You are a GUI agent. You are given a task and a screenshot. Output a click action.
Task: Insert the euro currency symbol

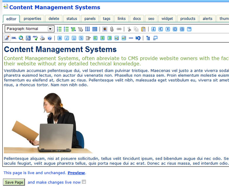pos(160,29)
